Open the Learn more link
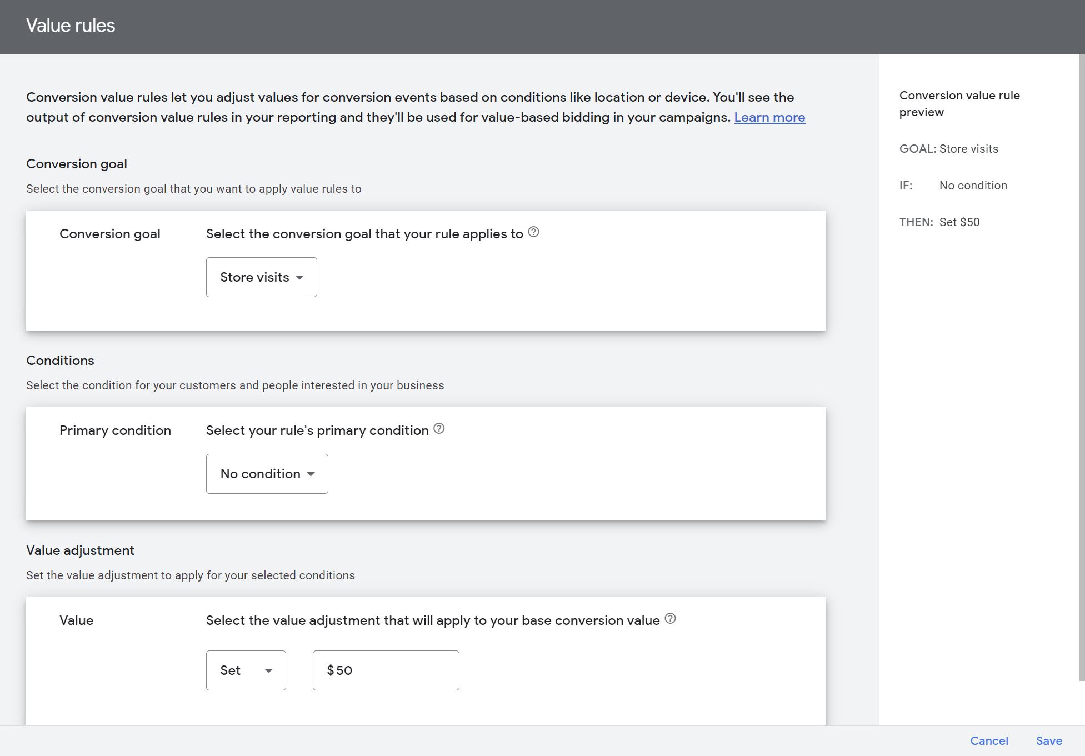This screenshot has height=756, width=1085. (x=769, y=117)
